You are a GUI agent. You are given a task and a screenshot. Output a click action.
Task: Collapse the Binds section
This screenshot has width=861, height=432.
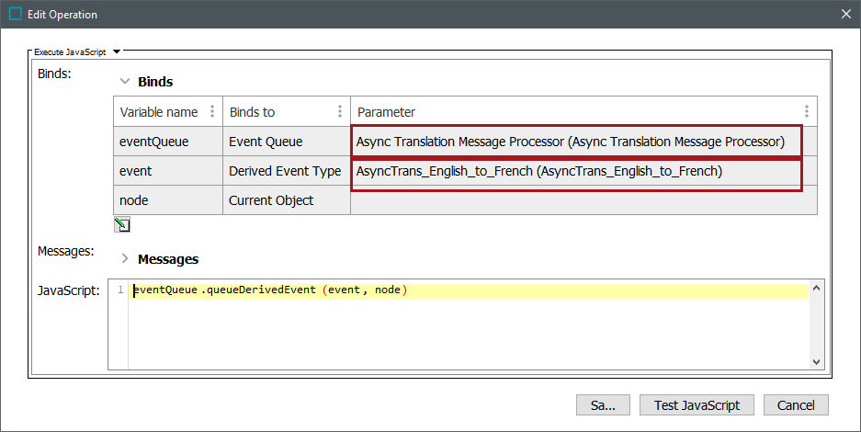(x=125, y=82)
